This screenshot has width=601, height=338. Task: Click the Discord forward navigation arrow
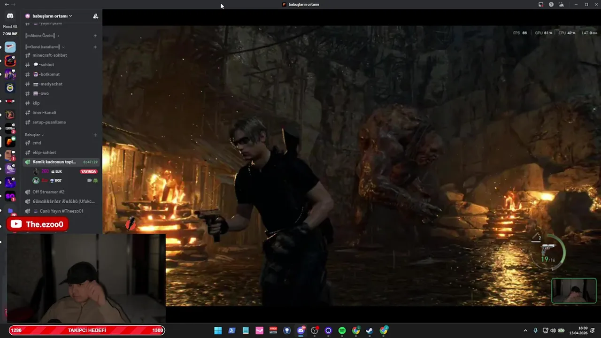(14, 4)
